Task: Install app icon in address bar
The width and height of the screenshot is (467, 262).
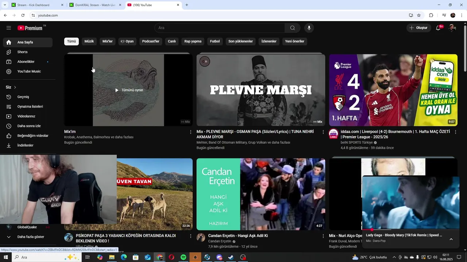Action: pos(411,15)
